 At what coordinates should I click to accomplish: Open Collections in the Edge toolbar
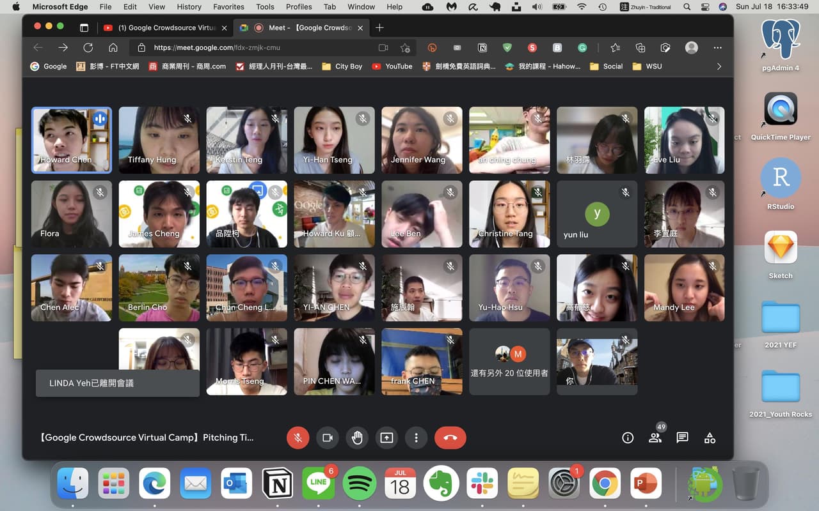point(639,47)
